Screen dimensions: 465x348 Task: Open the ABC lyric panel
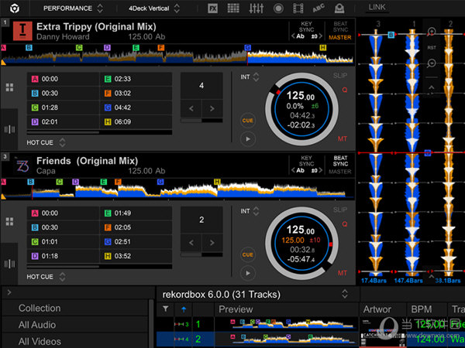point(319,9)
